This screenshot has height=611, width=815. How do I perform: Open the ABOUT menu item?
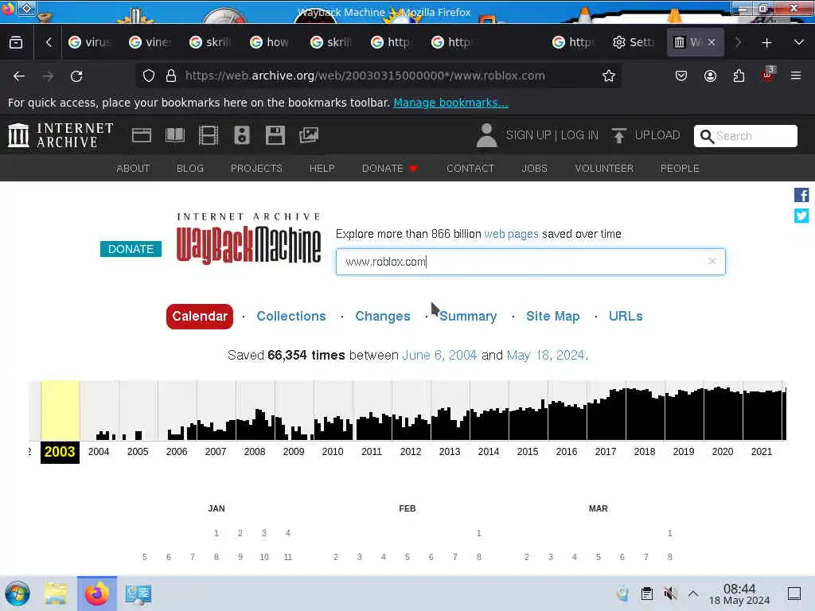(133, 169)
